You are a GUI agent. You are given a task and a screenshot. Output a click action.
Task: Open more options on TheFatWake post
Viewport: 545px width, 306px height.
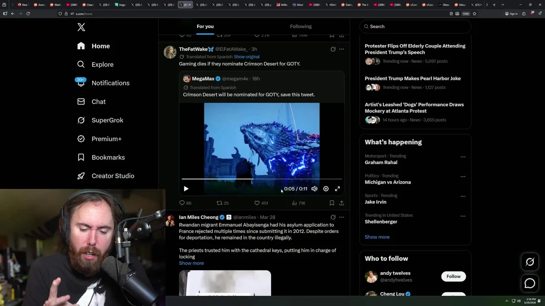tap(341, 49)
